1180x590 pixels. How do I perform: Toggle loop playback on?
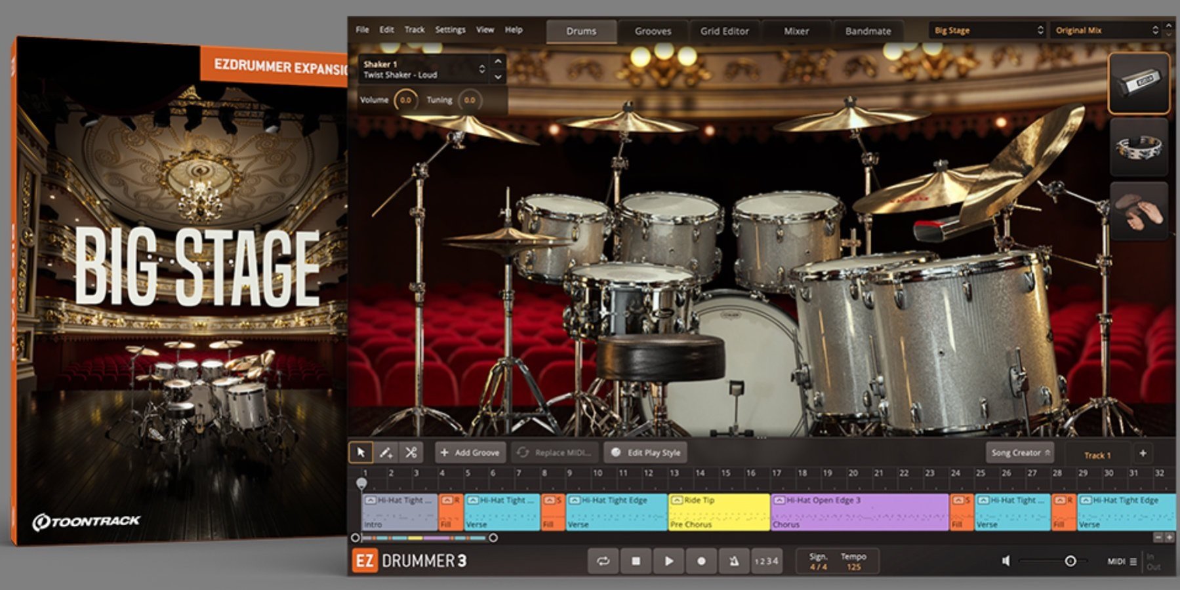click(602, 561)
